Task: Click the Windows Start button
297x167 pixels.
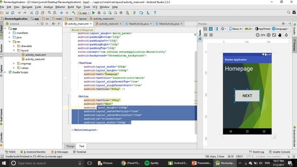Action: [4, 163]
